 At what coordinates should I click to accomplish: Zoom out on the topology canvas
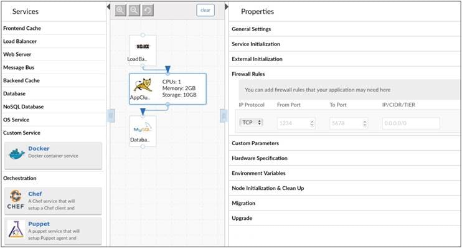pos(134,11)
